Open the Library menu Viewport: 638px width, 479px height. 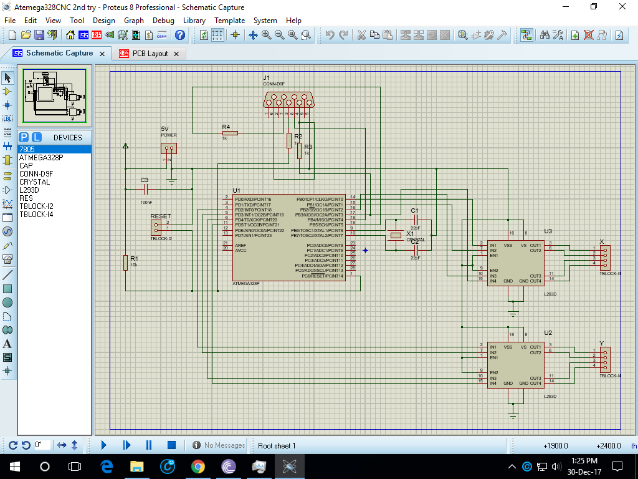pos(194,21)
